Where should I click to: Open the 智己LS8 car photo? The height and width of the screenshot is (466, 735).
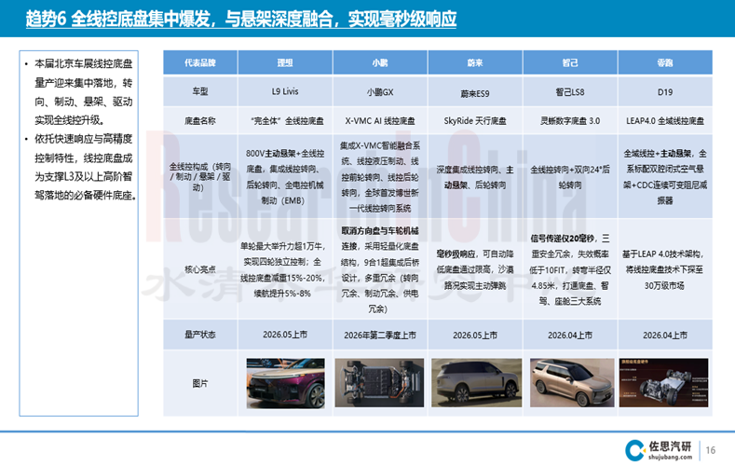[x=572, y=382]
